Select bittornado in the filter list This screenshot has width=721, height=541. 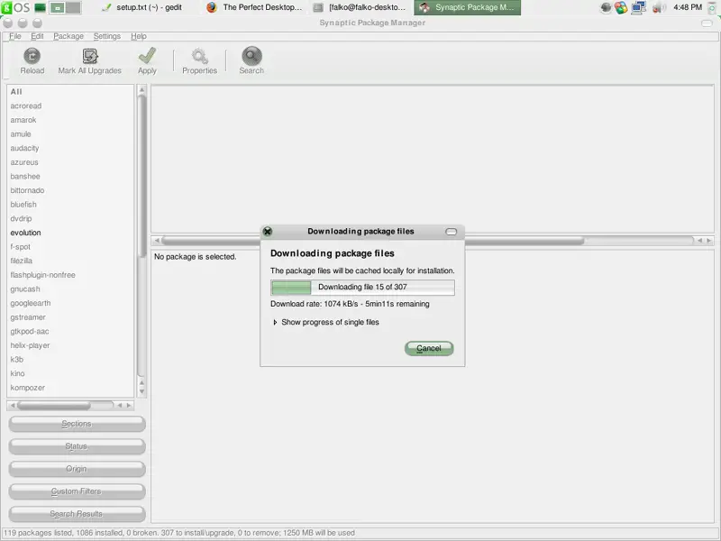(70, 190)
